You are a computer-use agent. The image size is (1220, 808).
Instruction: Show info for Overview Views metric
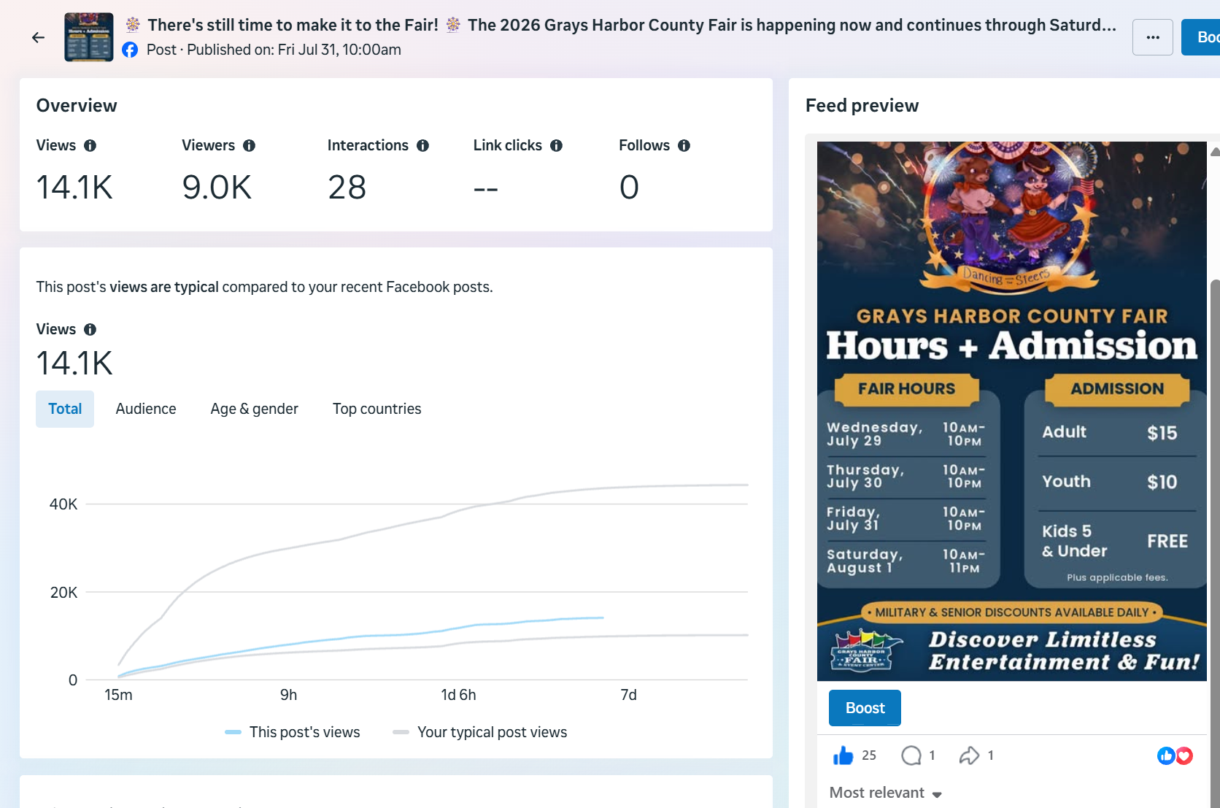(90, 145)
